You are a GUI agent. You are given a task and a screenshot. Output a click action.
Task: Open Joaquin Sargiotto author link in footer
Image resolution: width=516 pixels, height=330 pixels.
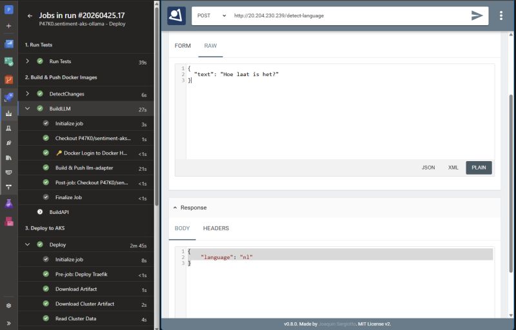pos(337,324)
